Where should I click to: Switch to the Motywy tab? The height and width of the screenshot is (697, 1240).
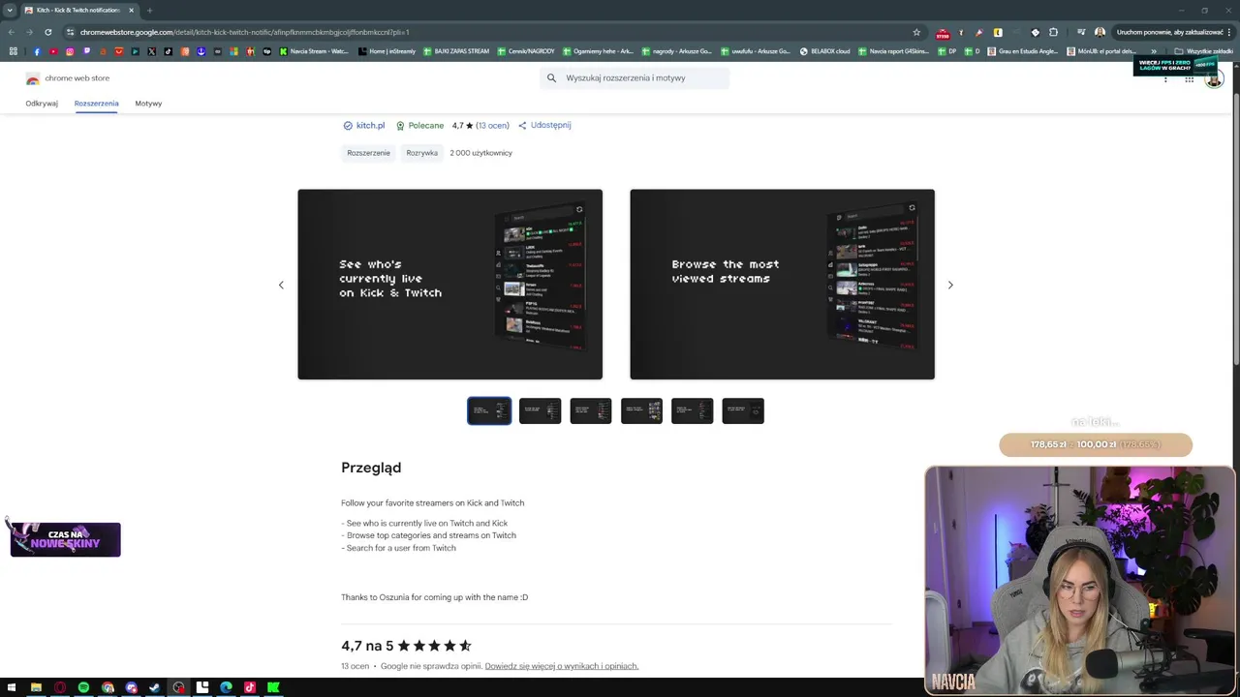(x=148, y=103)
